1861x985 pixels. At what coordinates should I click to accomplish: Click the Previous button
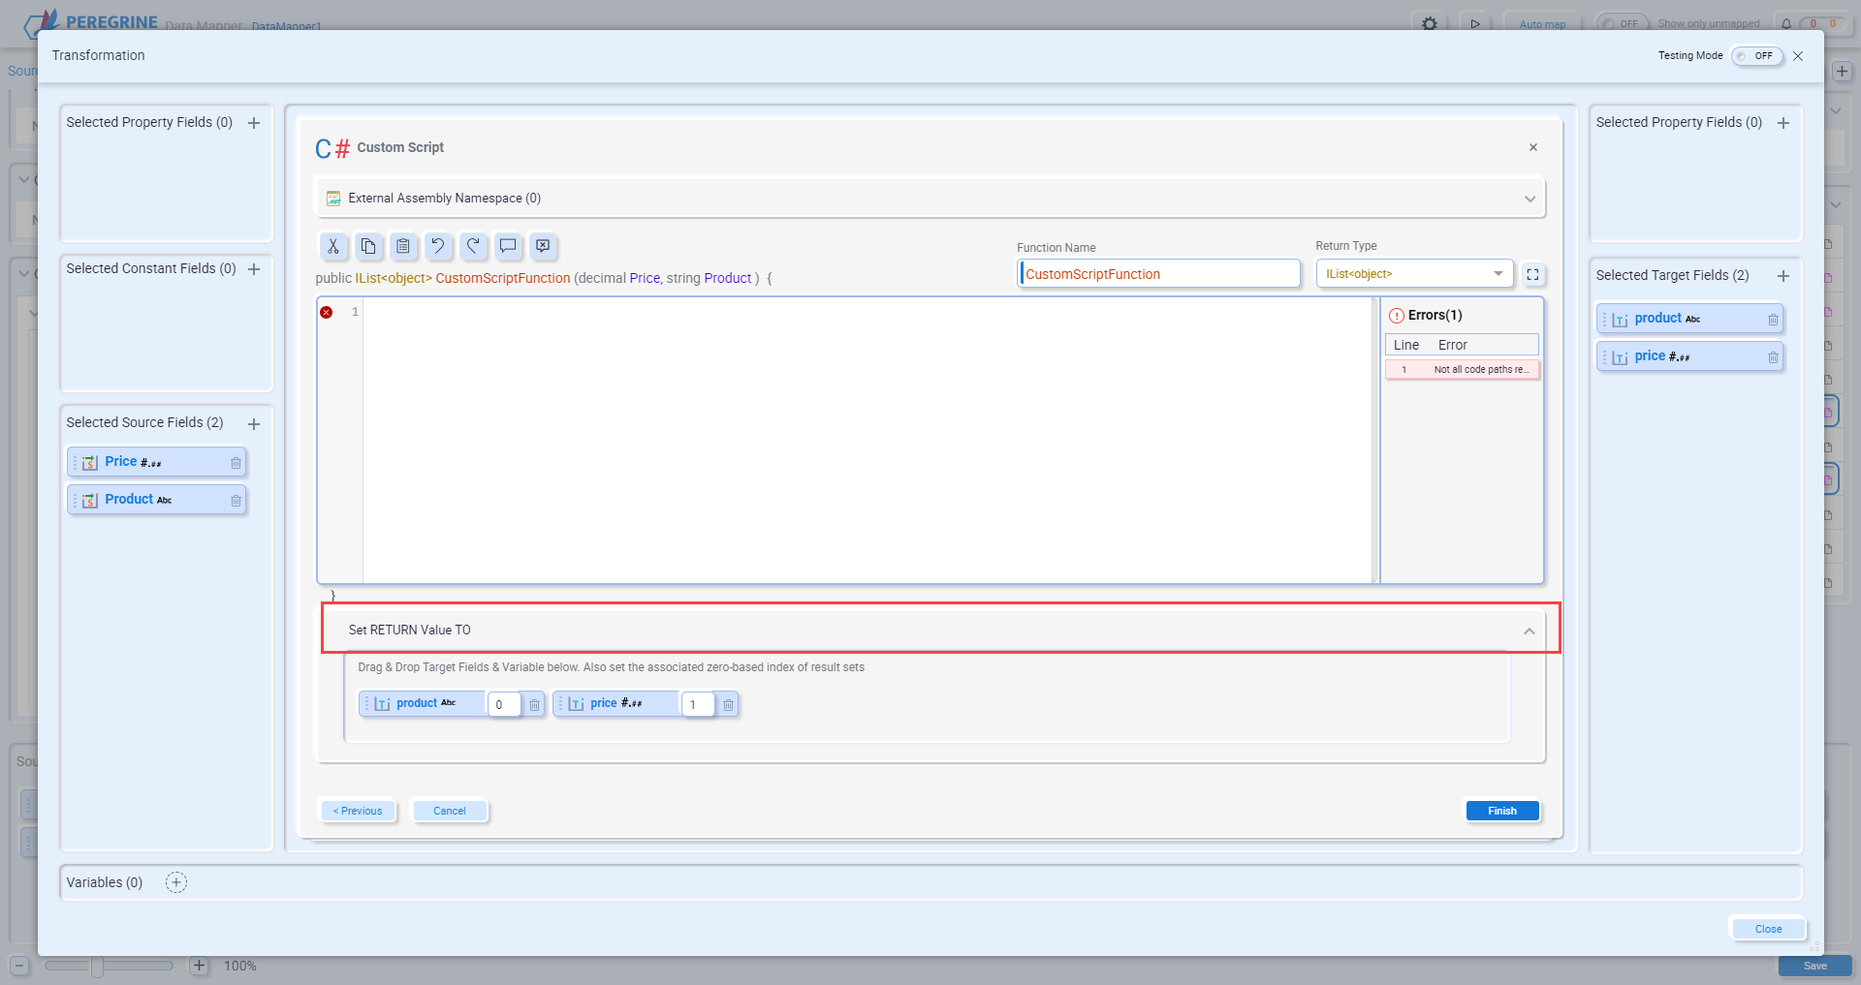pyautogui.click(x=358, y=811)
